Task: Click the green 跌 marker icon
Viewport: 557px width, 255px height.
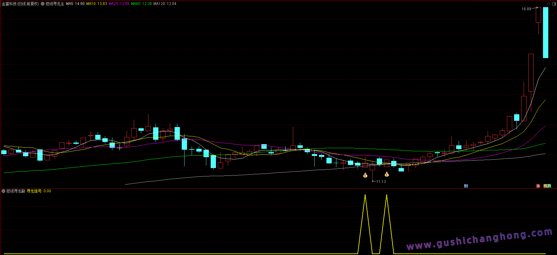Action: tap(549, 186)
